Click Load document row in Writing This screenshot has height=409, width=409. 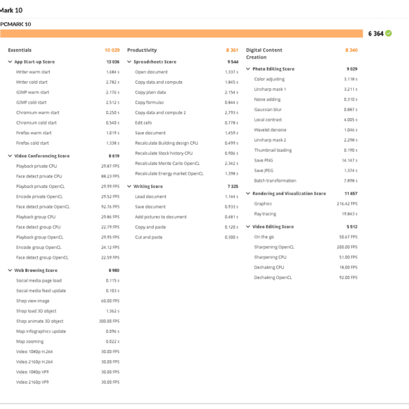[x=187, y=196]
